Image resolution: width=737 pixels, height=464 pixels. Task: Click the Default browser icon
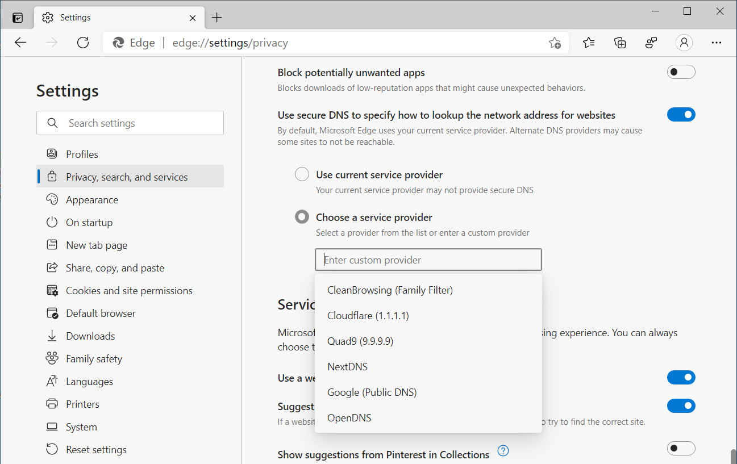coord(52,313)
